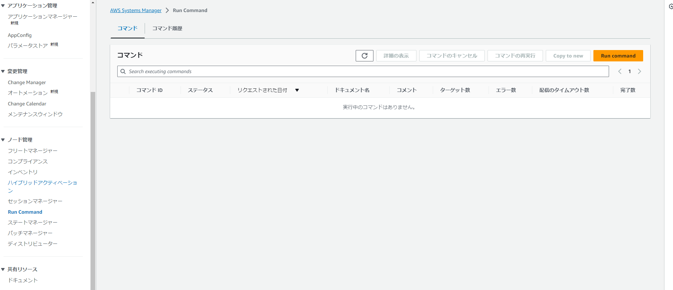Open パラメータストア in sidebar
This screenshot has height=290, width=673.
[x=28, y=45]
